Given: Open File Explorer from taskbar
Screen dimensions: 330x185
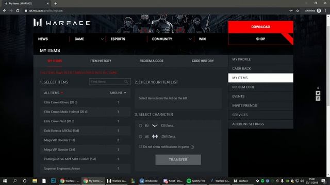Looking at the screenshot, I should pyautogui.click(x=35, y=181).
